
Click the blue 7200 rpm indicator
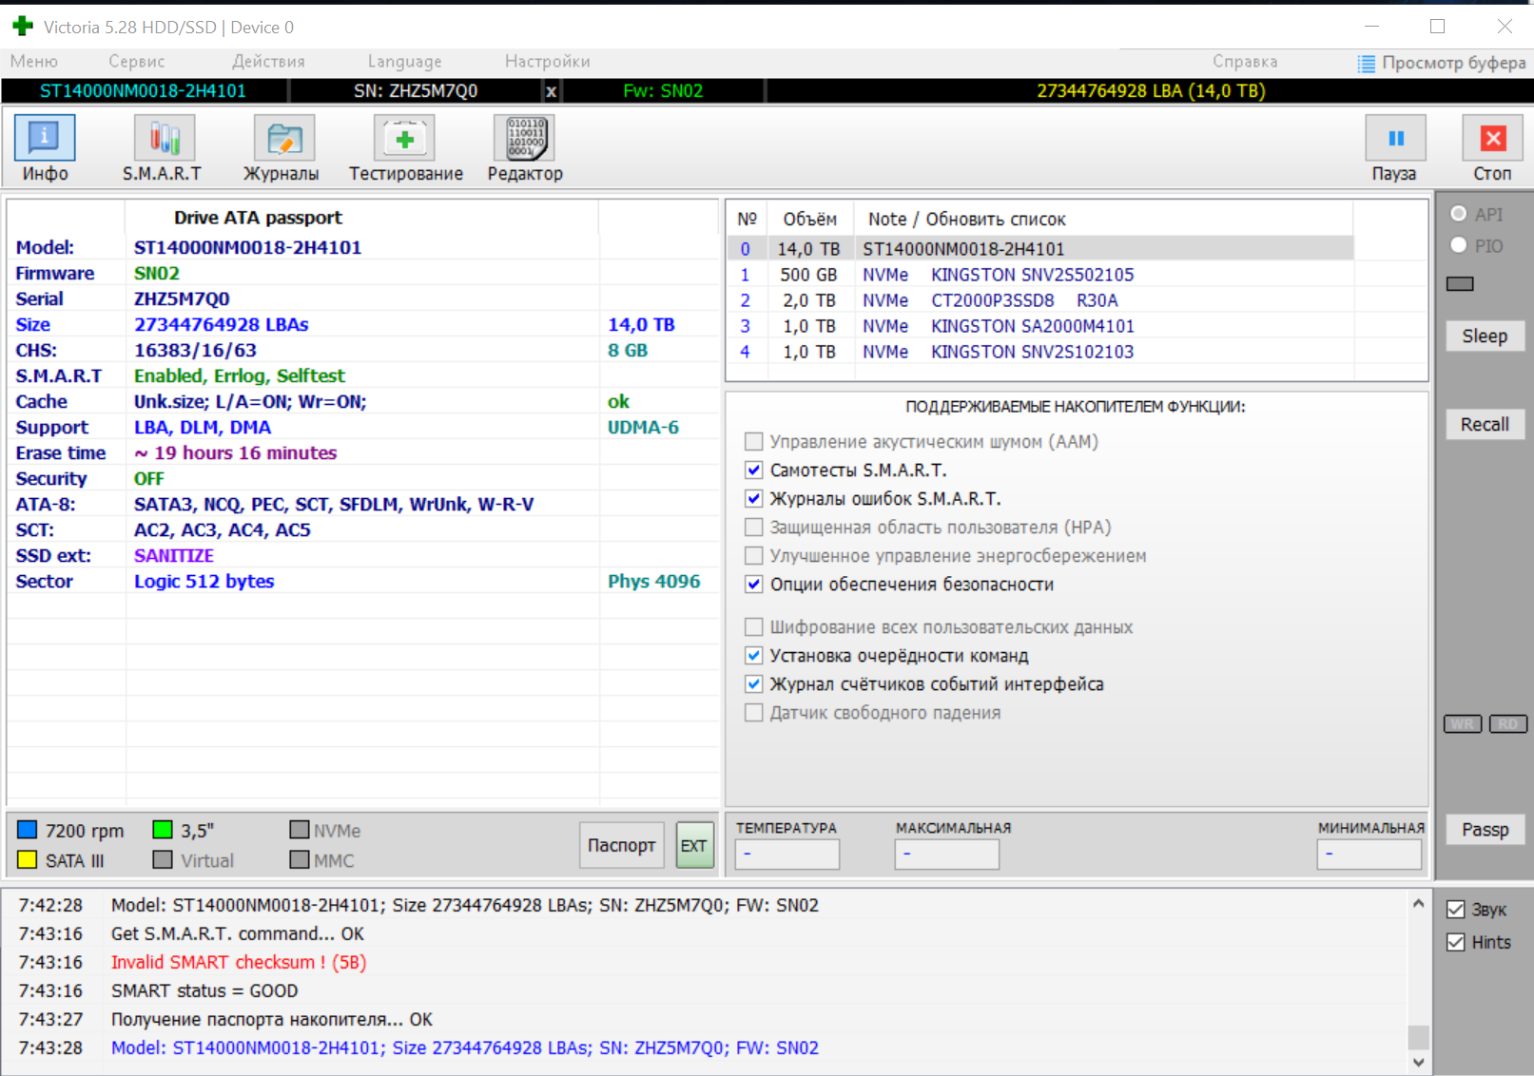(28, 830)
